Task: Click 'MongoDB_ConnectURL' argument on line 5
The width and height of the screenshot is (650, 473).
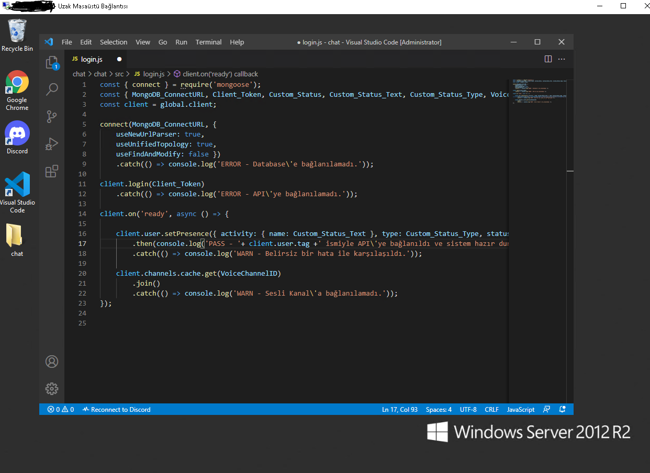Action: pos(168,125)
